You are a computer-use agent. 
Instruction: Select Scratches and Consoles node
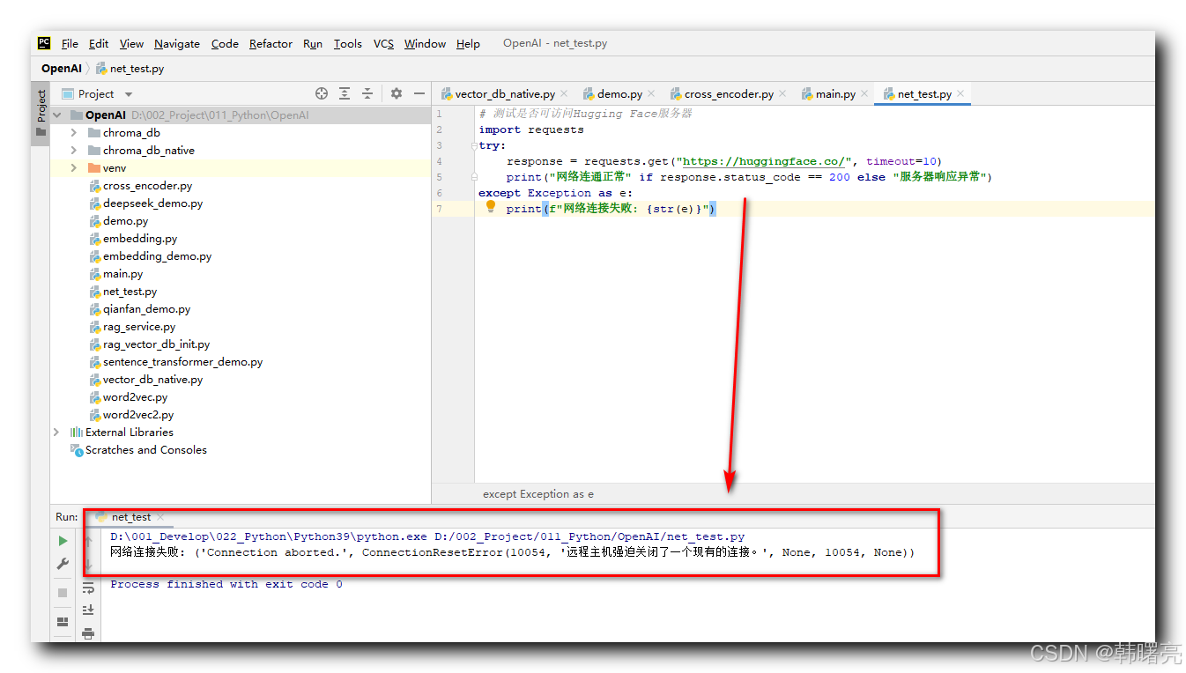(x=146, y=450)
